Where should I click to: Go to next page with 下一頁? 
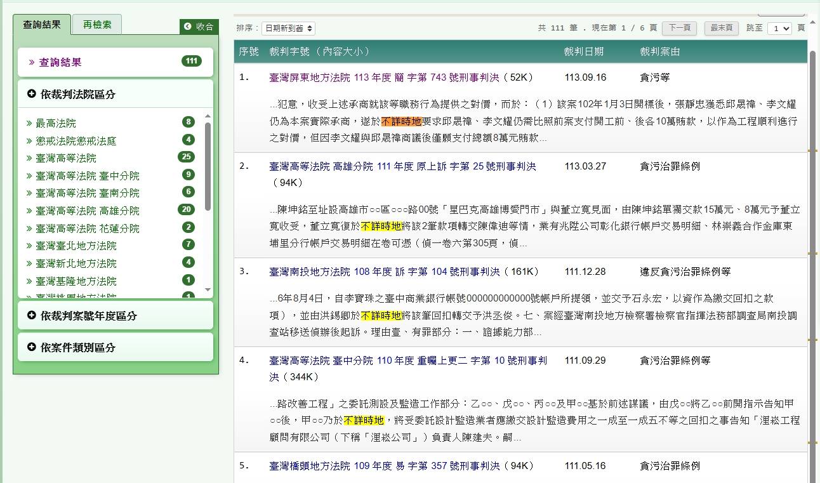679,29
